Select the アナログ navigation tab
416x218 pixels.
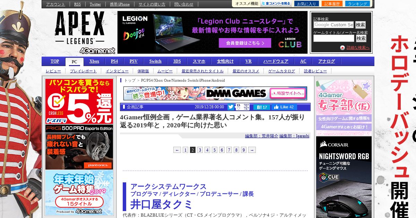click(x=327, y=61)
